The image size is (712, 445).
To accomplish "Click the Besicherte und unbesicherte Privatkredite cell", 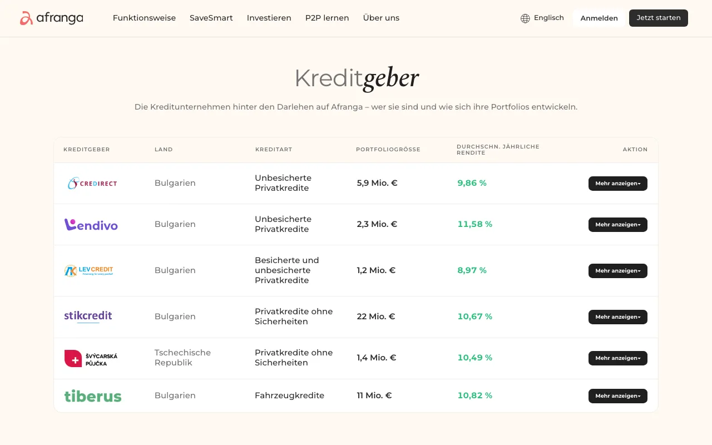I will click(x=287, y=270).
